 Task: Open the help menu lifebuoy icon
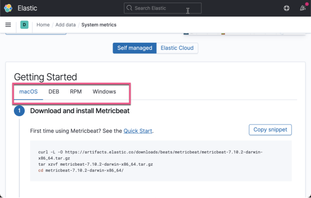point(286,8)
